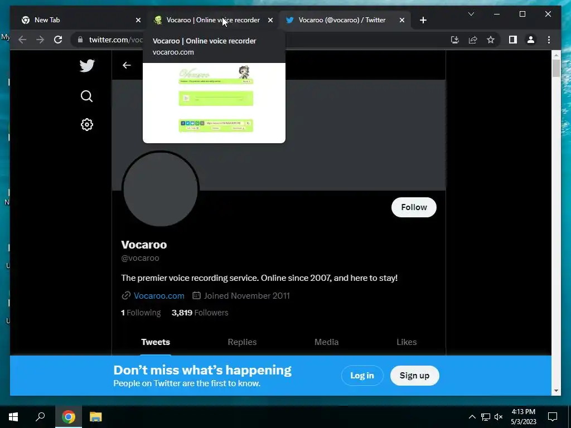This screenshot has width=571, height=428.
Task: Click the Vocaroo tab preview thumbnail
Action: [x=214, y=103]
